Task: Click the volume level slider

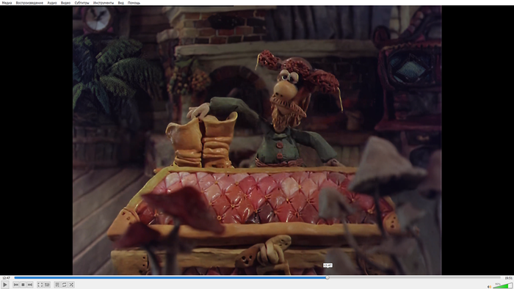Action: (x=502, y=286)
